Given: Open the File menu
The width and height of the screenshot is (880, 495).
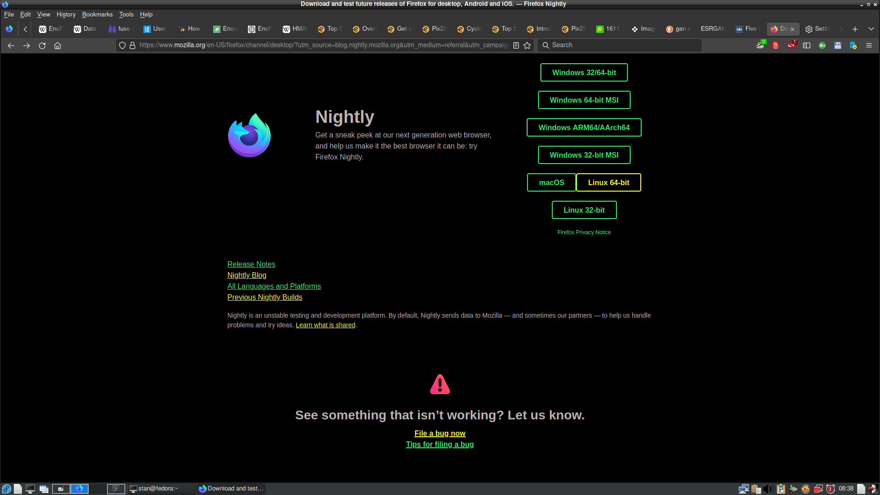Looking at the screenshot, I should pos(9,15).
